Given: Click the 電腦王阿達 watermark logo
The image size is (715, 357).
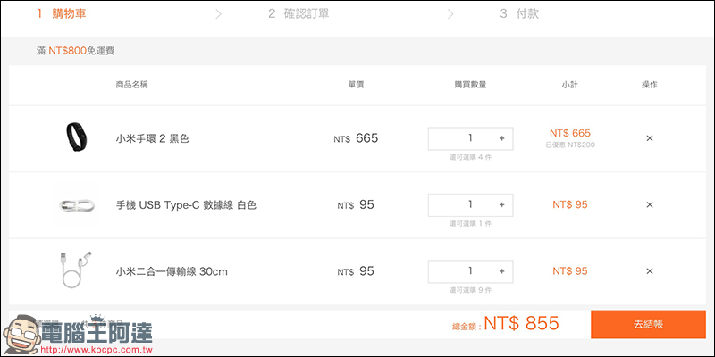Looking at the screenshot, I should (78, 335).
